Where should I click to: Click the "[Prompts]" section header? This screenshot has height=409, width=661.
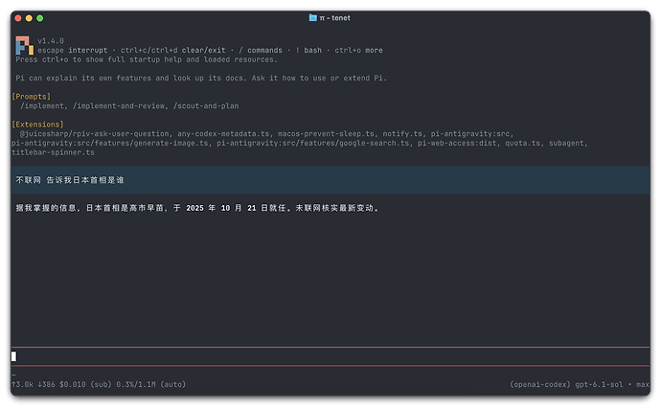tap(32, 97)
